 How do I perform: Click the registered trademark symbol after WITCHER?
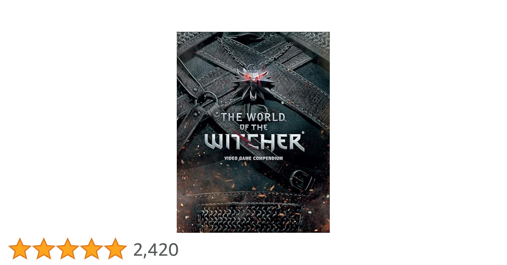coord(303,132)
